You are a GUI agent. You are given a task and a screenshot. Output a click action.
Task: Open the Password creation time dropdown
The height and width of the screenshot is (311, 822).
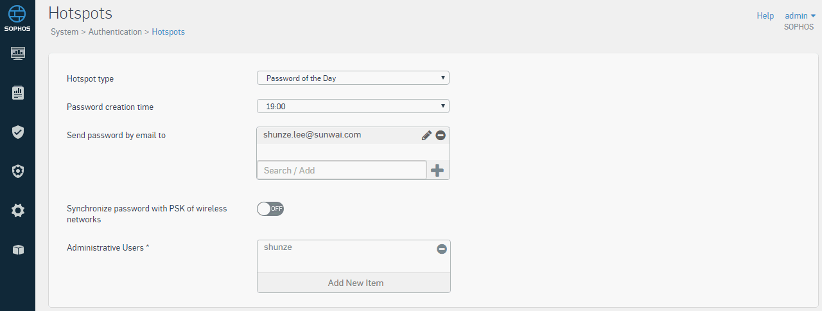point(353,106)
